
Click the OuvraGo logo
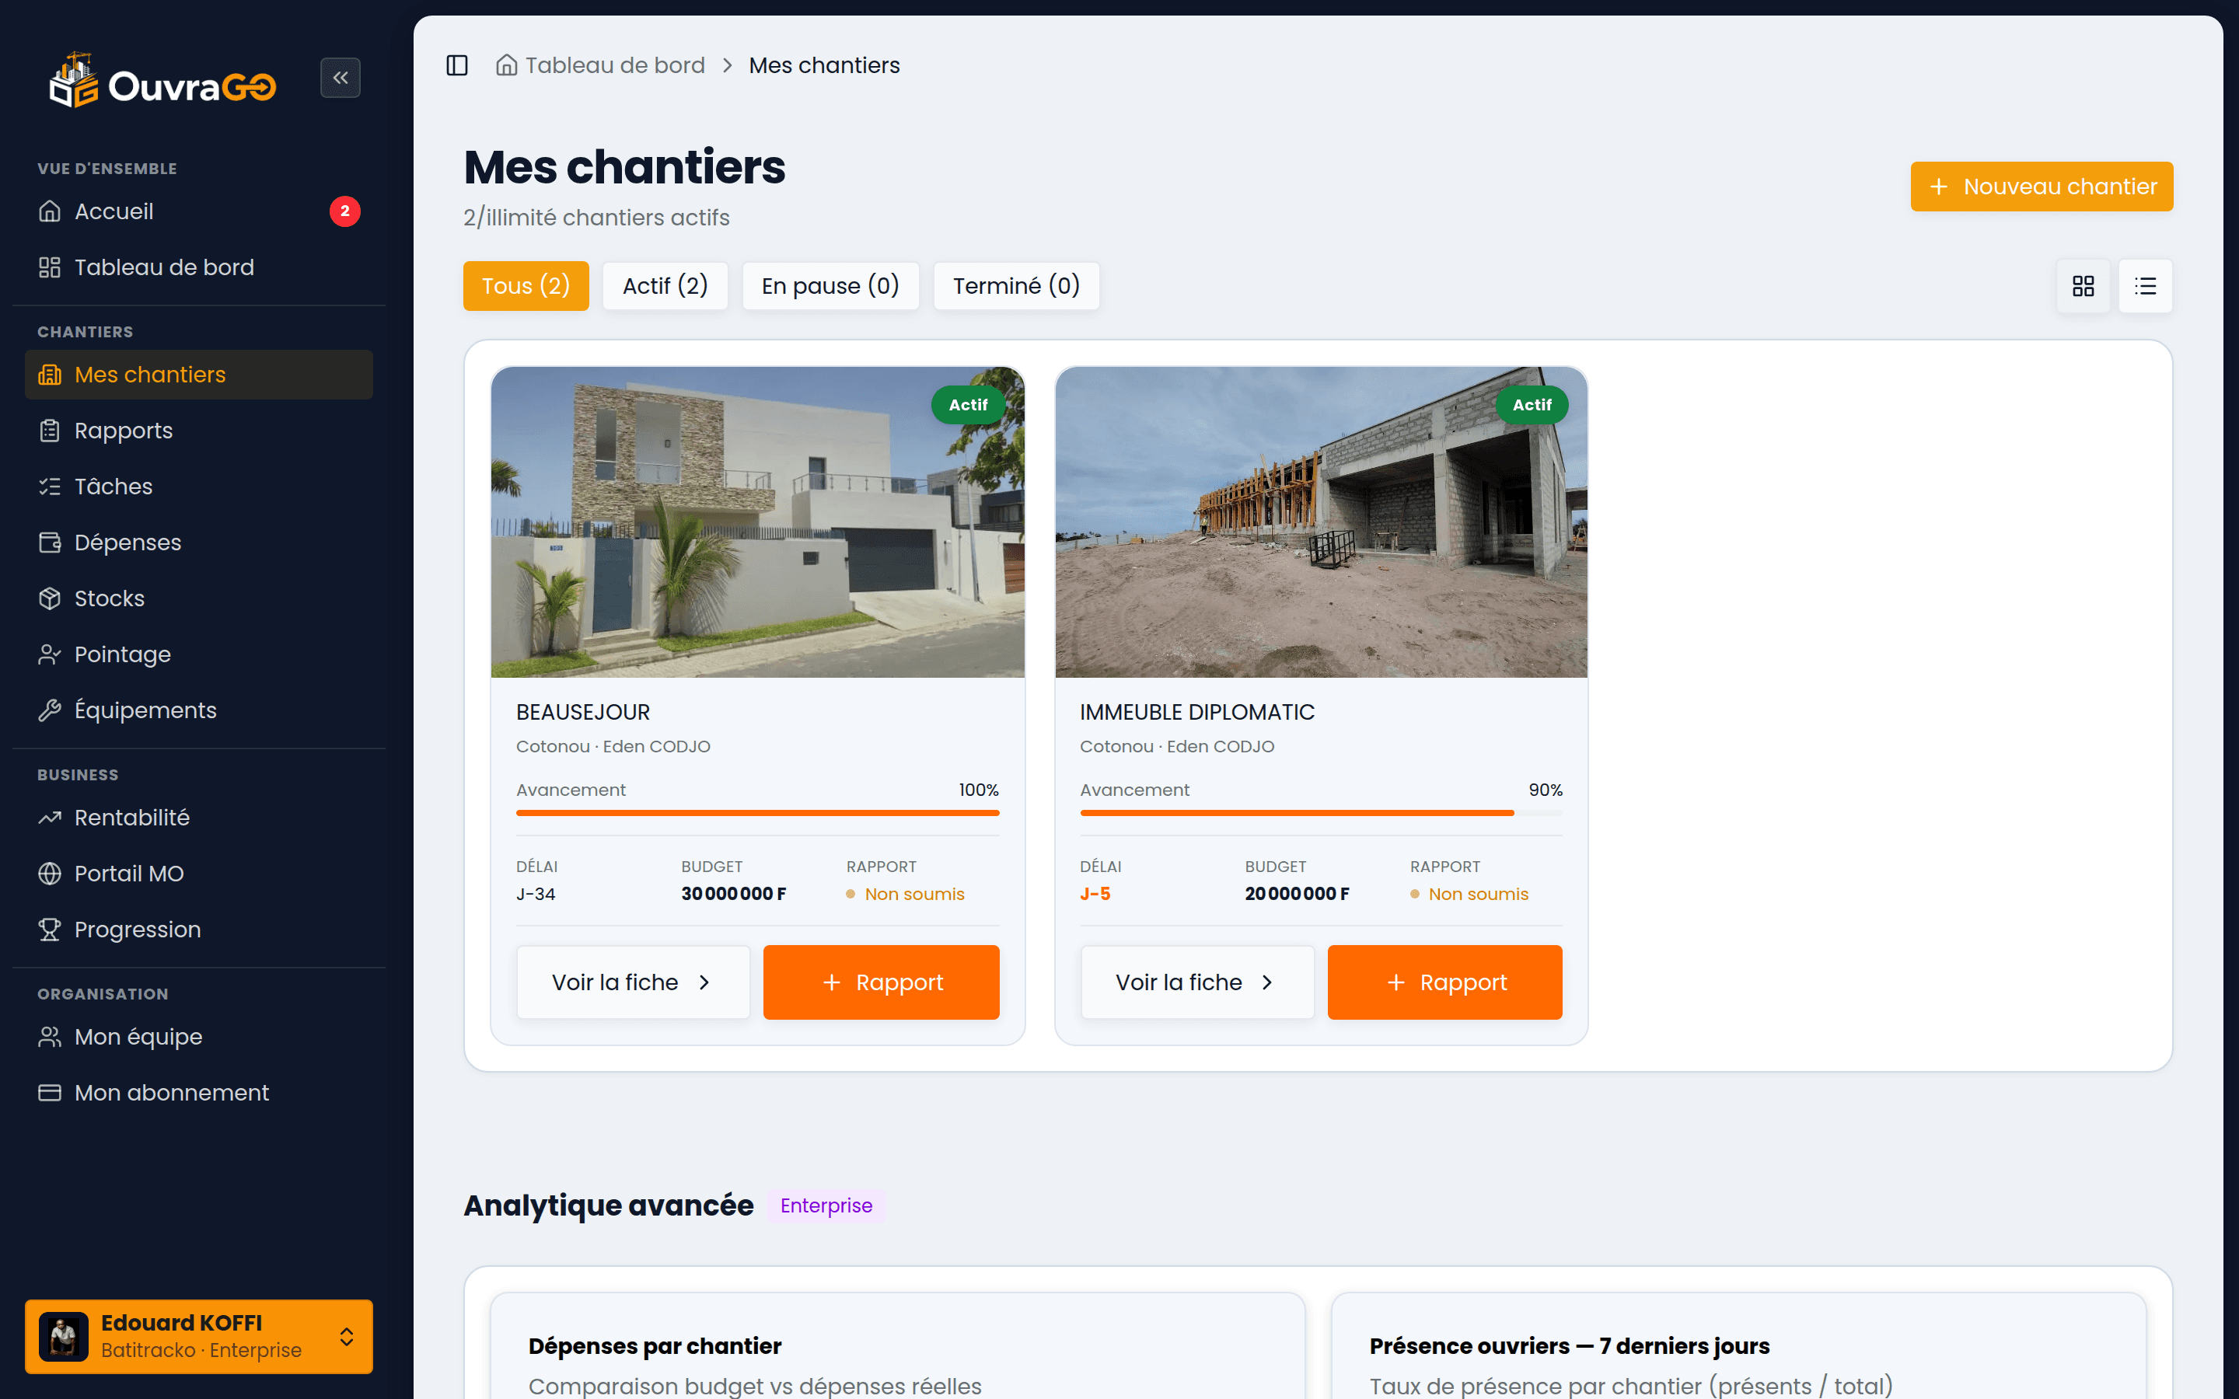(x=162, y=82)
